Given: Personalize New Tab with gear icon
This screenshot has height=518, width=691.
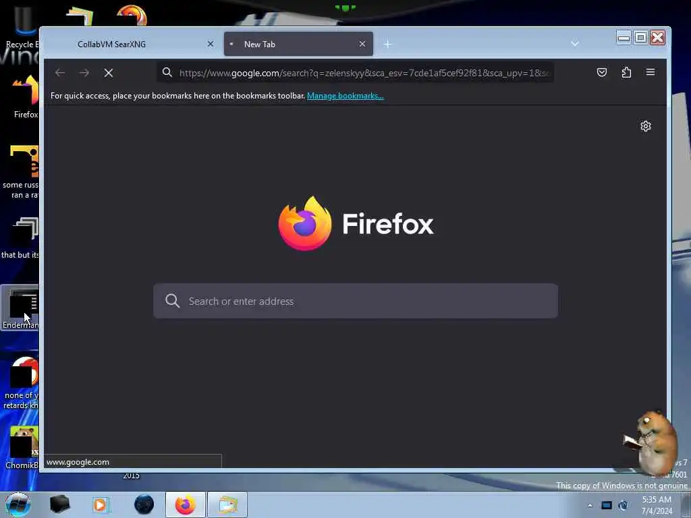Looking at the screenshot, I should [646, 126].
